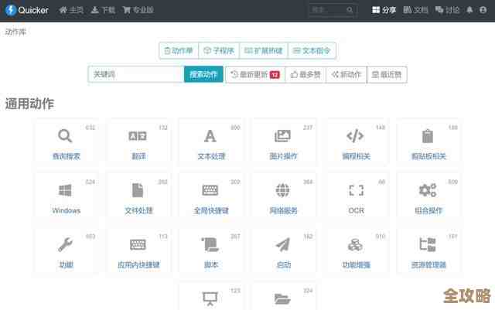Open the 应用内快捷键 keyboard icon
Image resolution: width=495 pixels, height=310 pixels.
pos(138,244)
